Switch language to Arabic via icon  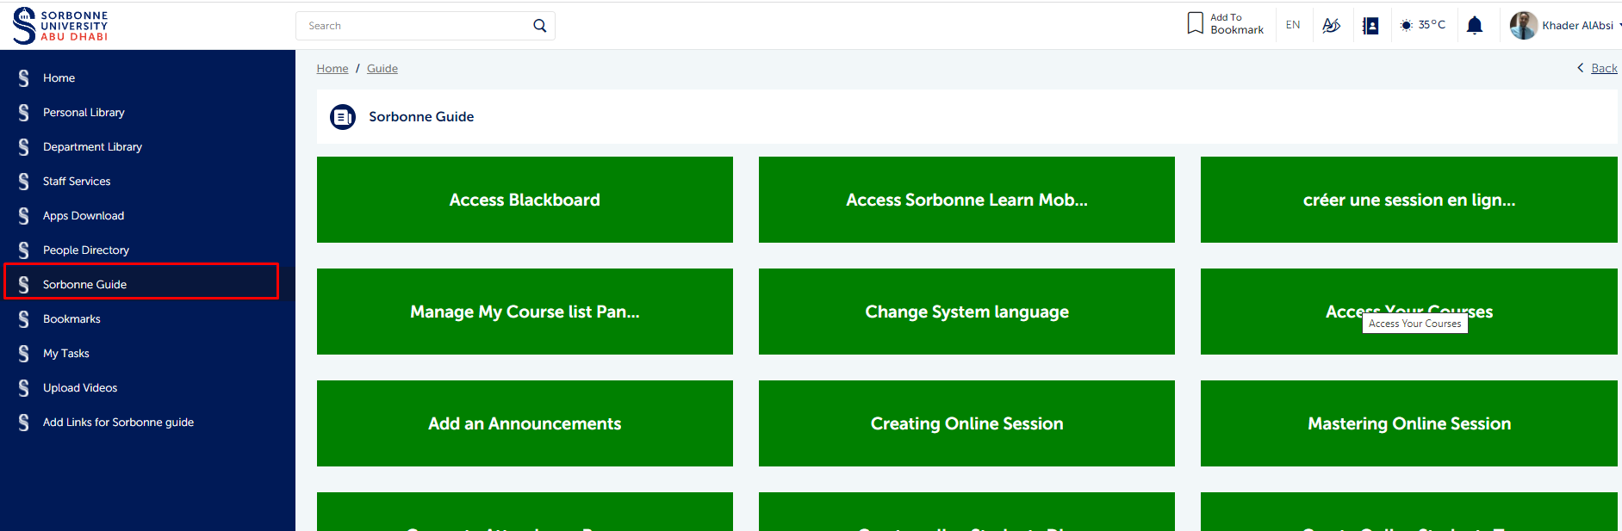[1331, 25]
